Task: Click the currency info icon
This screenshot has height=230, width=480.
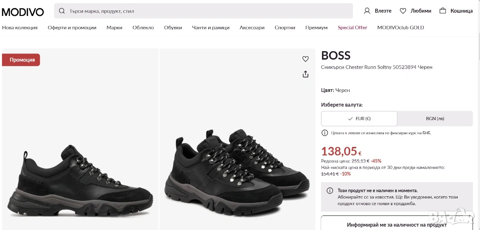Action: click(324, 133)
